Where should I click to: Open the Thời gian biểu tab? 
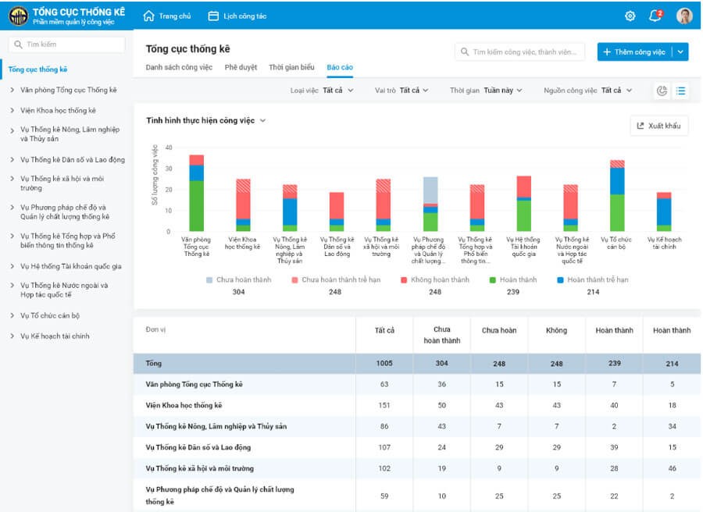click(291, 67)
